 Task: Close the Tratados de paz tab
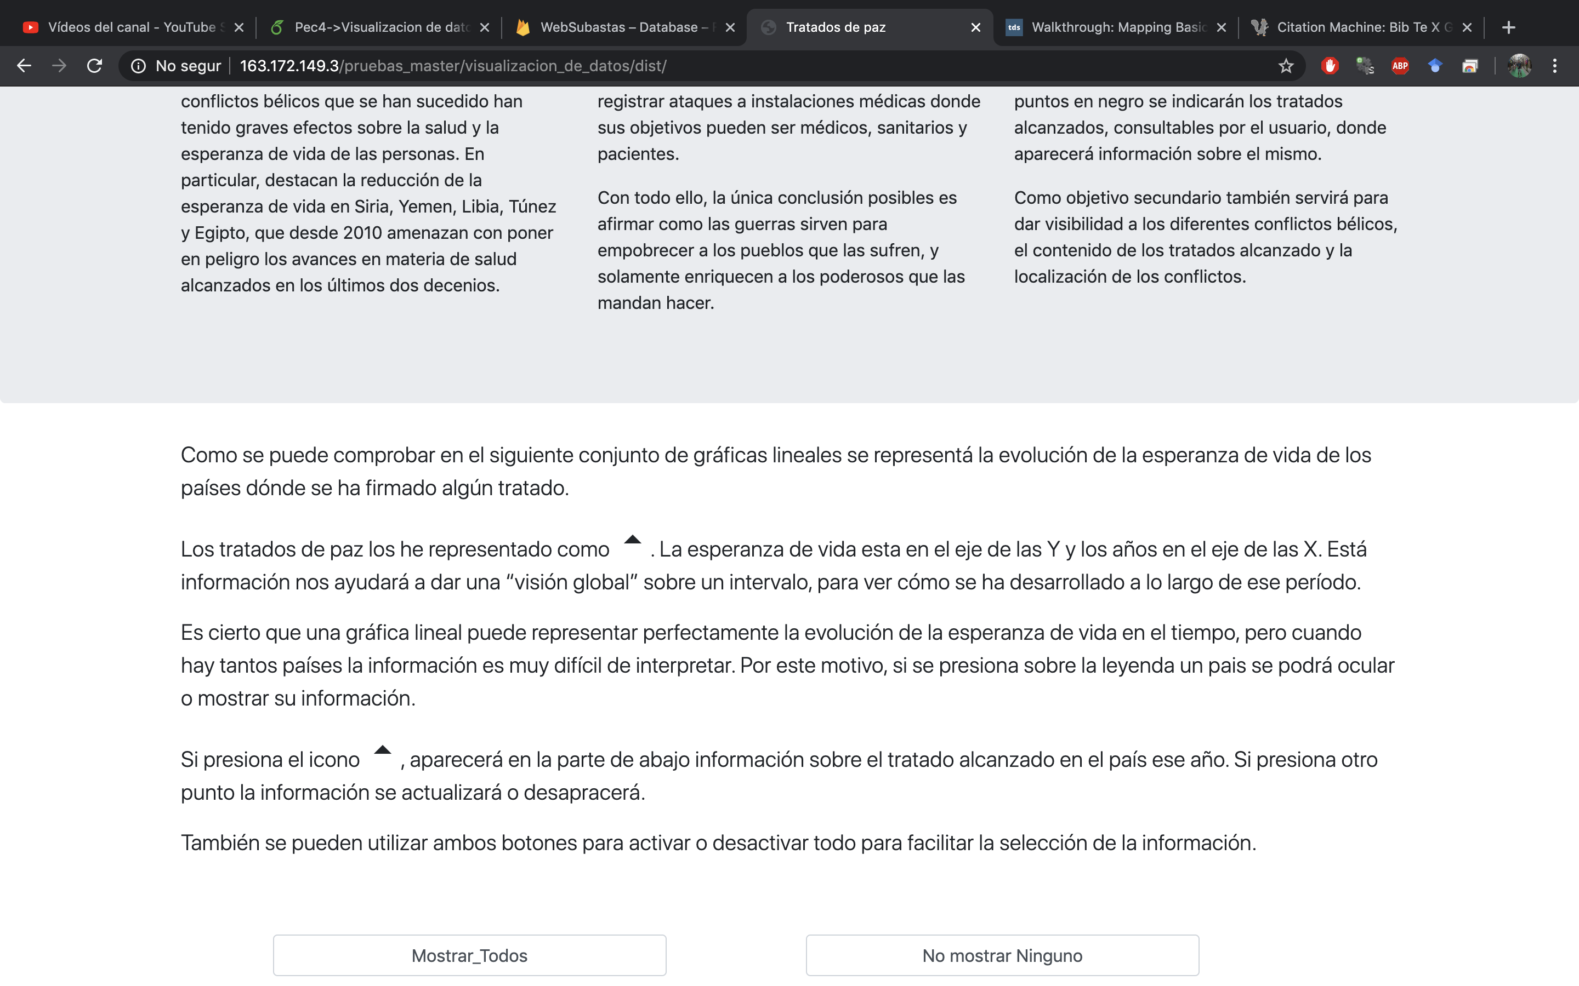click(x=975, y=27)
